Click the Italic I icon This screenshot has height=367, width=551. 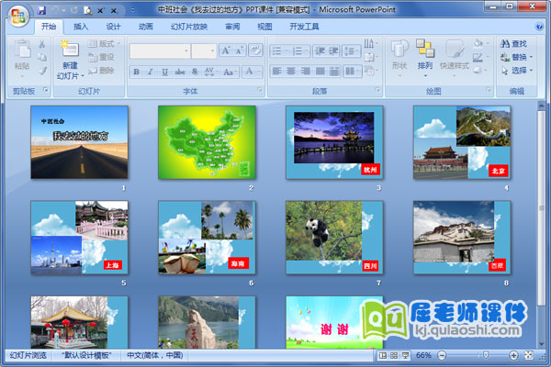tap(150, 72)
